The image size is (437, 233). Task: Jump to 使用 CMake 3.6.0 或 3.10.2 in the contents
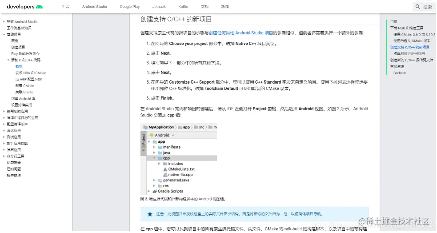414,34
